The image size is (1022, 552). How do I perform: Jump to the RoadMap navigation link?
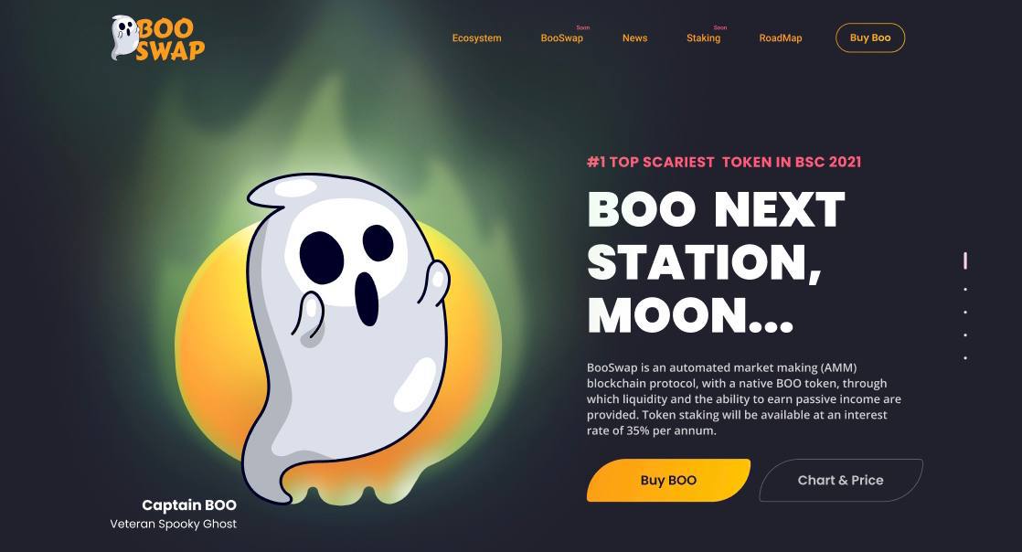point(780,37)
